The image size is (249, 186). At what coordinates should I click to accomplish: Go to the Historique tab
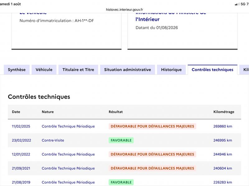point(171,70)
